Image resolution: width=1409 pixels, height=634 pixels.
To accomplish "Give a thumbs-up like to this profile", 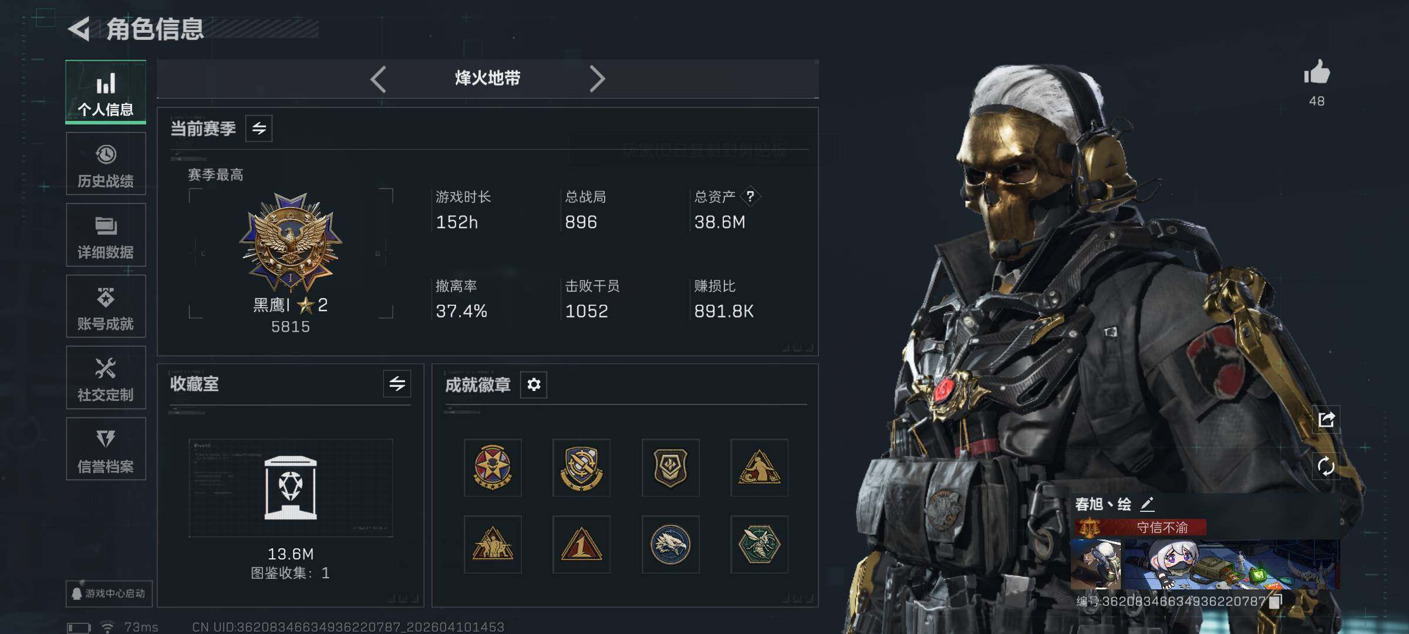I will click(x=1317, y=73).
